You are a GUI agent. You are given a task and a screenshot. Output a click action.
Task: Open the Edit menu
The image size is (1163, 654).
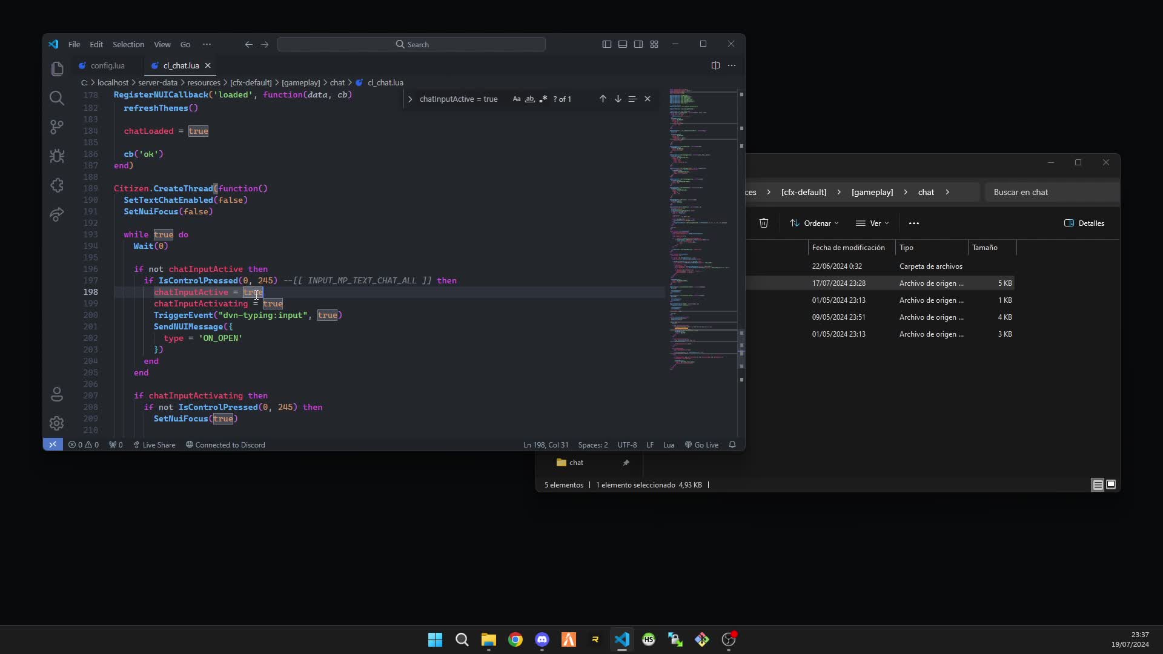96,44
